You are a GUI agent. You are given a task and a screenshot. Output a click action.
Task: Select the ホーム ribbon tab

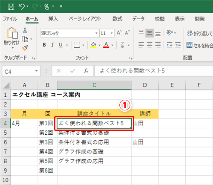(32, 19)
